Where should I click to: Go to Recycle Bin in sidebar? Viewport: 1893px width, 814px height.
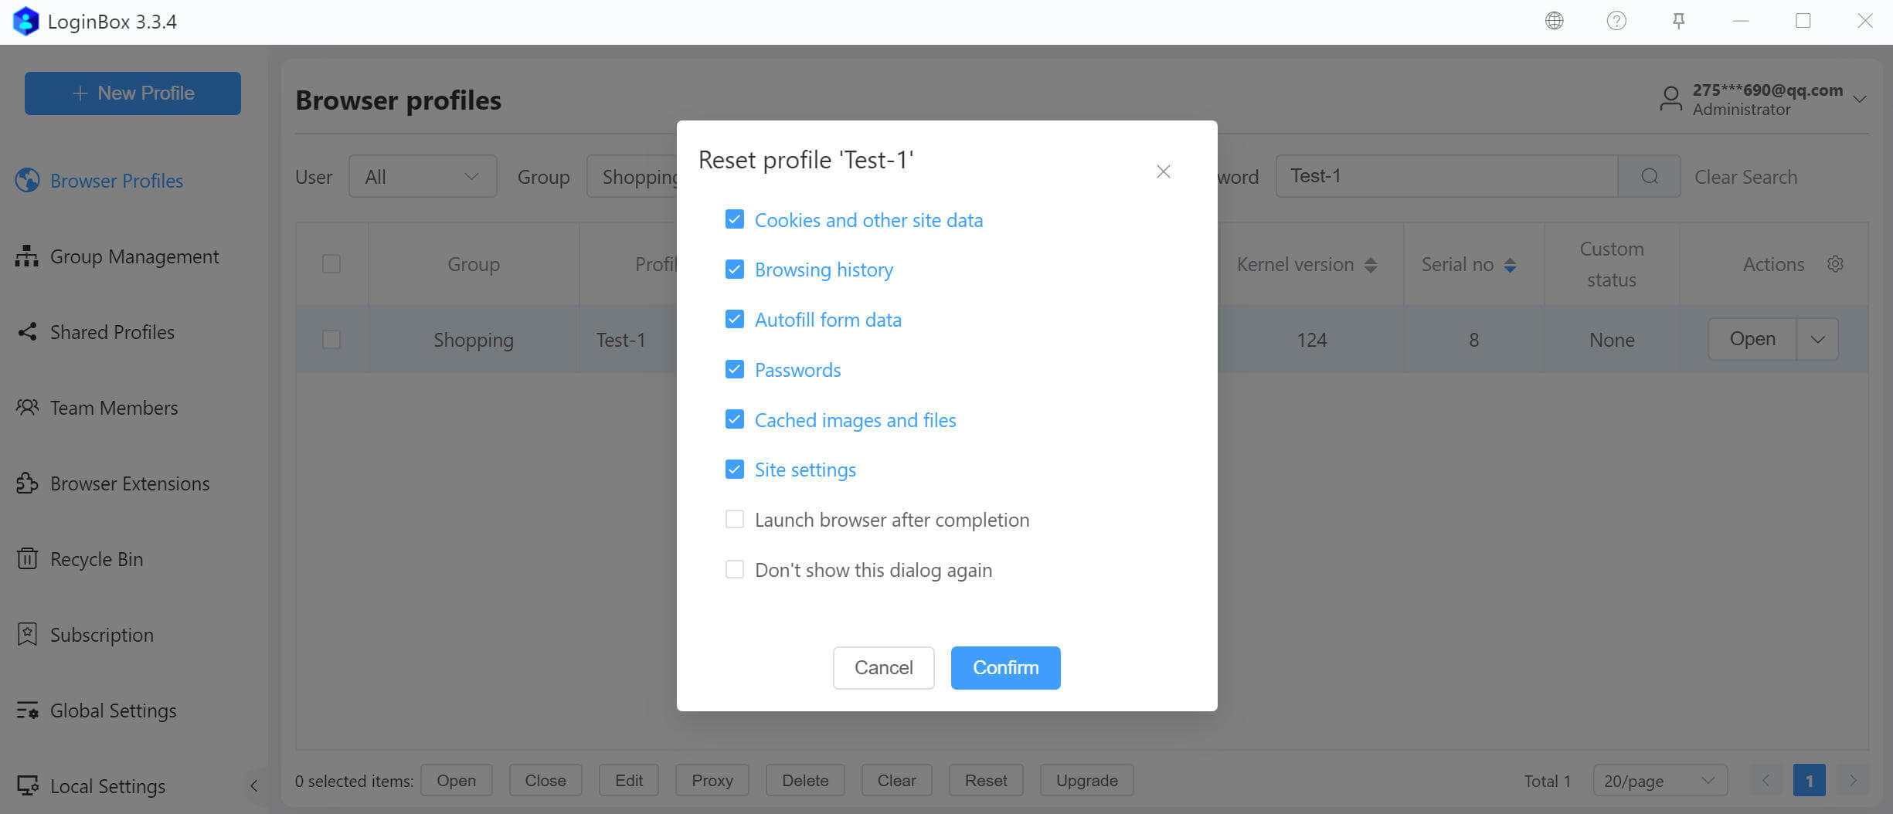click(96, 558)
